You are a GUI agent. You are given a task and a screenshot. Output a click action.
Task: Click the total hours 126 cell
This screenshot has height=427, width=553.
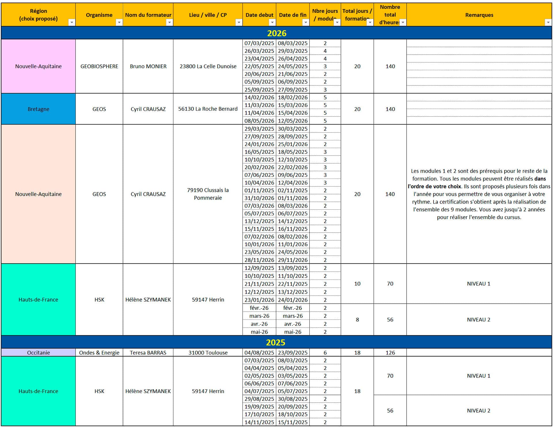click(x=390, y=353)
